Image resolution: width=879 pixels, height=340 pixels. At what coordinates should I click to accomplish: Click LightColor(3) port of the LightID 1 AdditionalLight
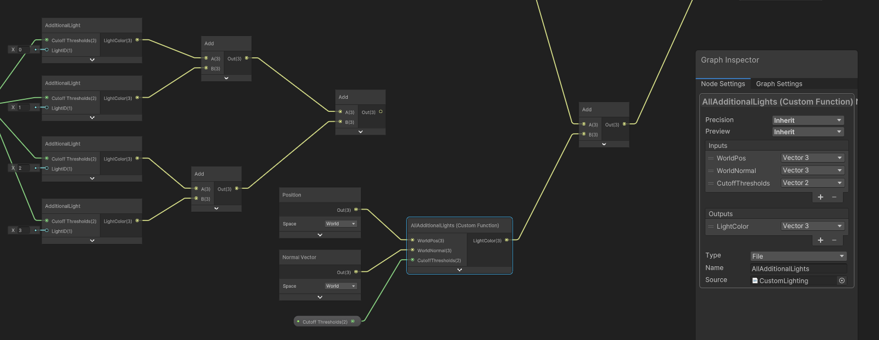tap(137, 98)
